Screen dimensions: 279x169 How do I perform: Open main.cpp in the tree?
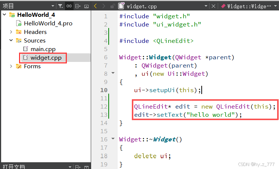(43, 49)
